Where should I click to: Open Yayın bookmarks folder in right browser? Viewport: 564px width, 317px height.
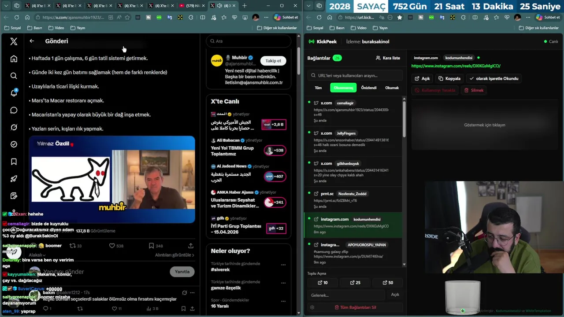tap(380, 28)
